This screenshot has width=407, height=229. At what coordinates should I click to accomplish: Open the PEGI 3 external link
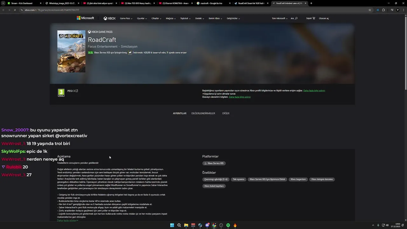click(x=72, y=91)
